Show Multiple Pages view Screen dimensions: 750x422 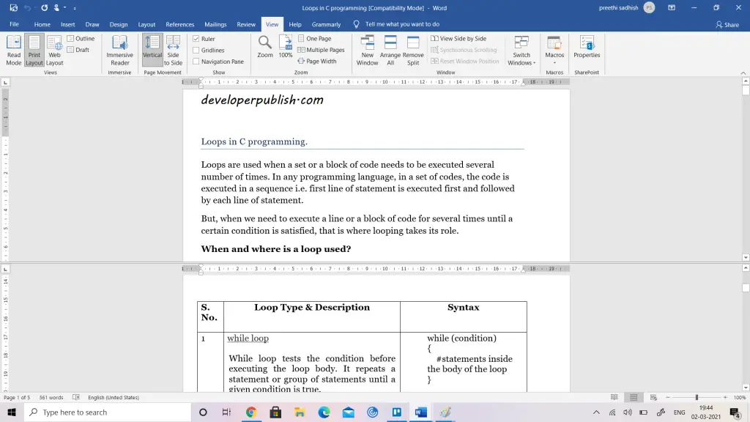click(x=321, y=50)
